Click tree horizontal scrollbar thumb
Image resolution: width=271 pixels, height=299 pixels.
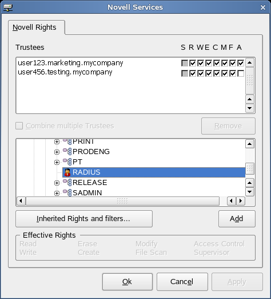tap(122, 201)
